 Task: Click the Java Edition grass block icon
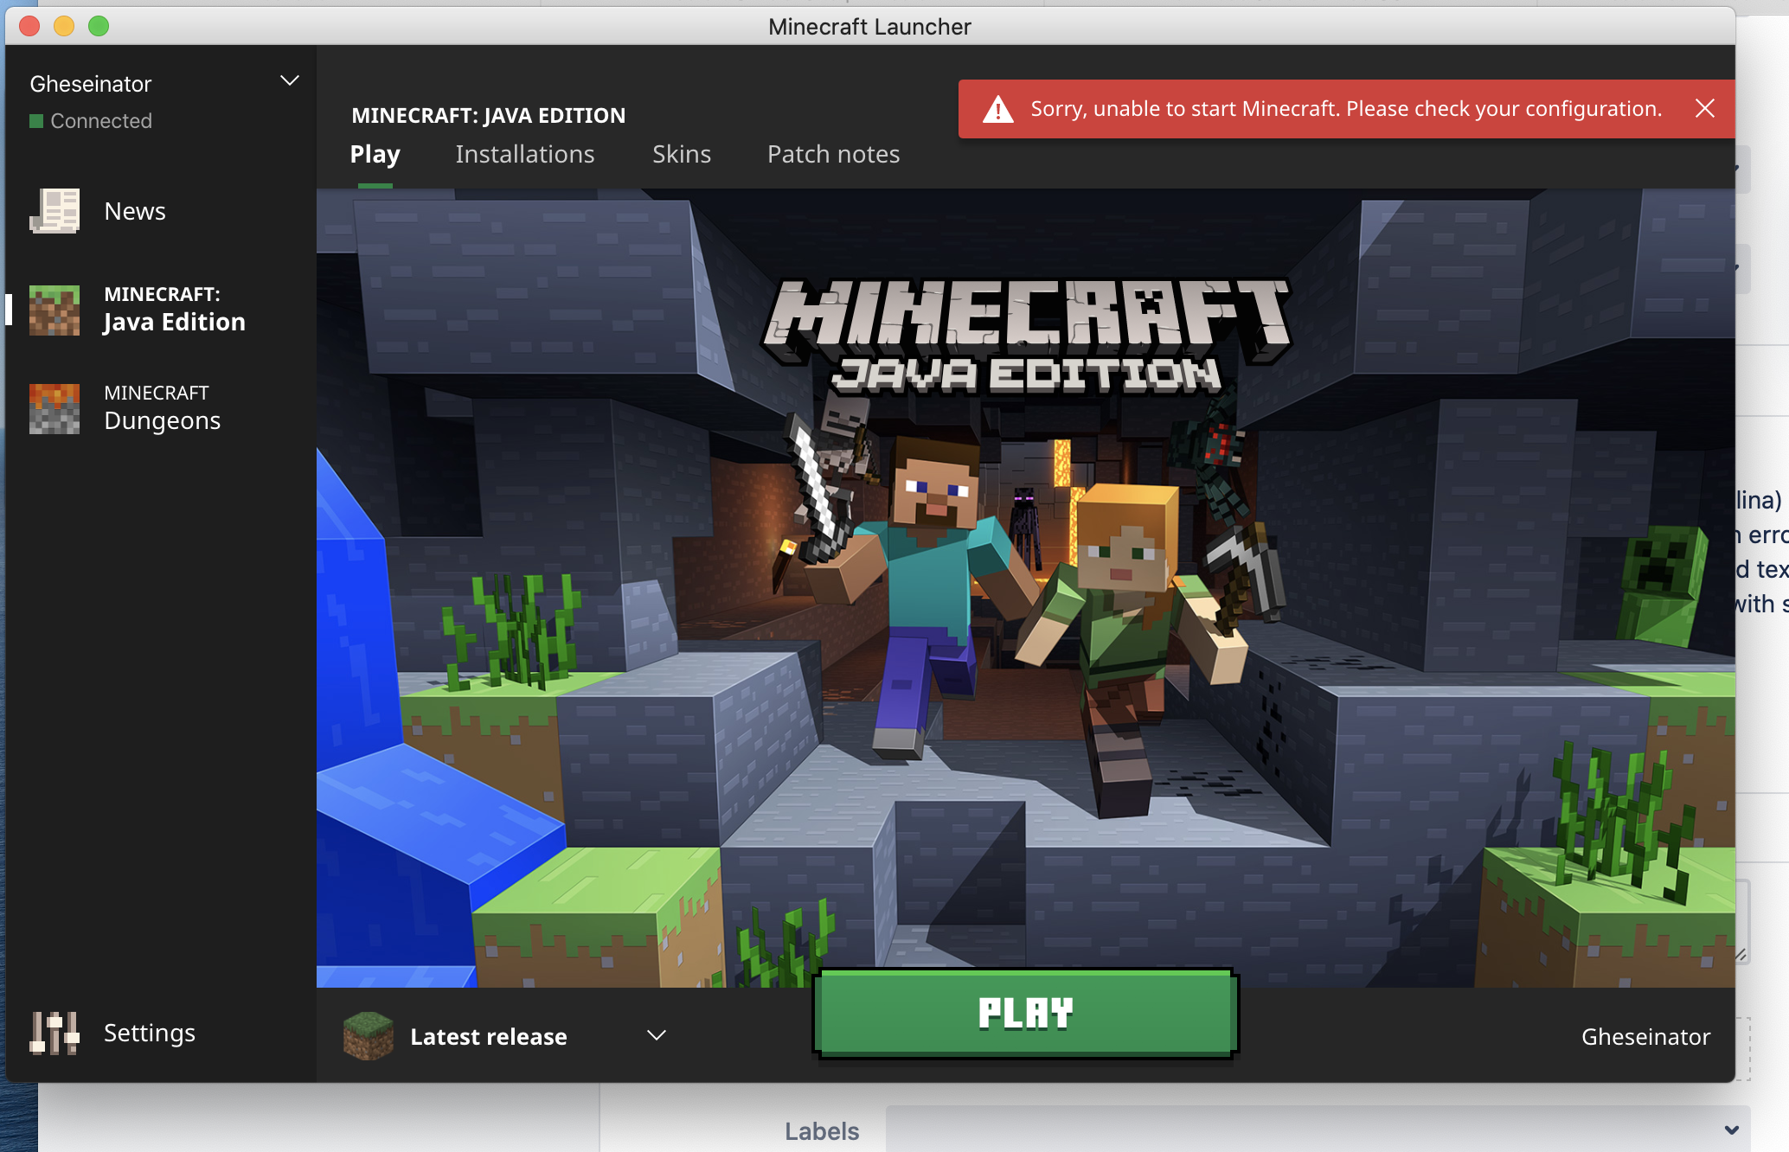point(55,310)
